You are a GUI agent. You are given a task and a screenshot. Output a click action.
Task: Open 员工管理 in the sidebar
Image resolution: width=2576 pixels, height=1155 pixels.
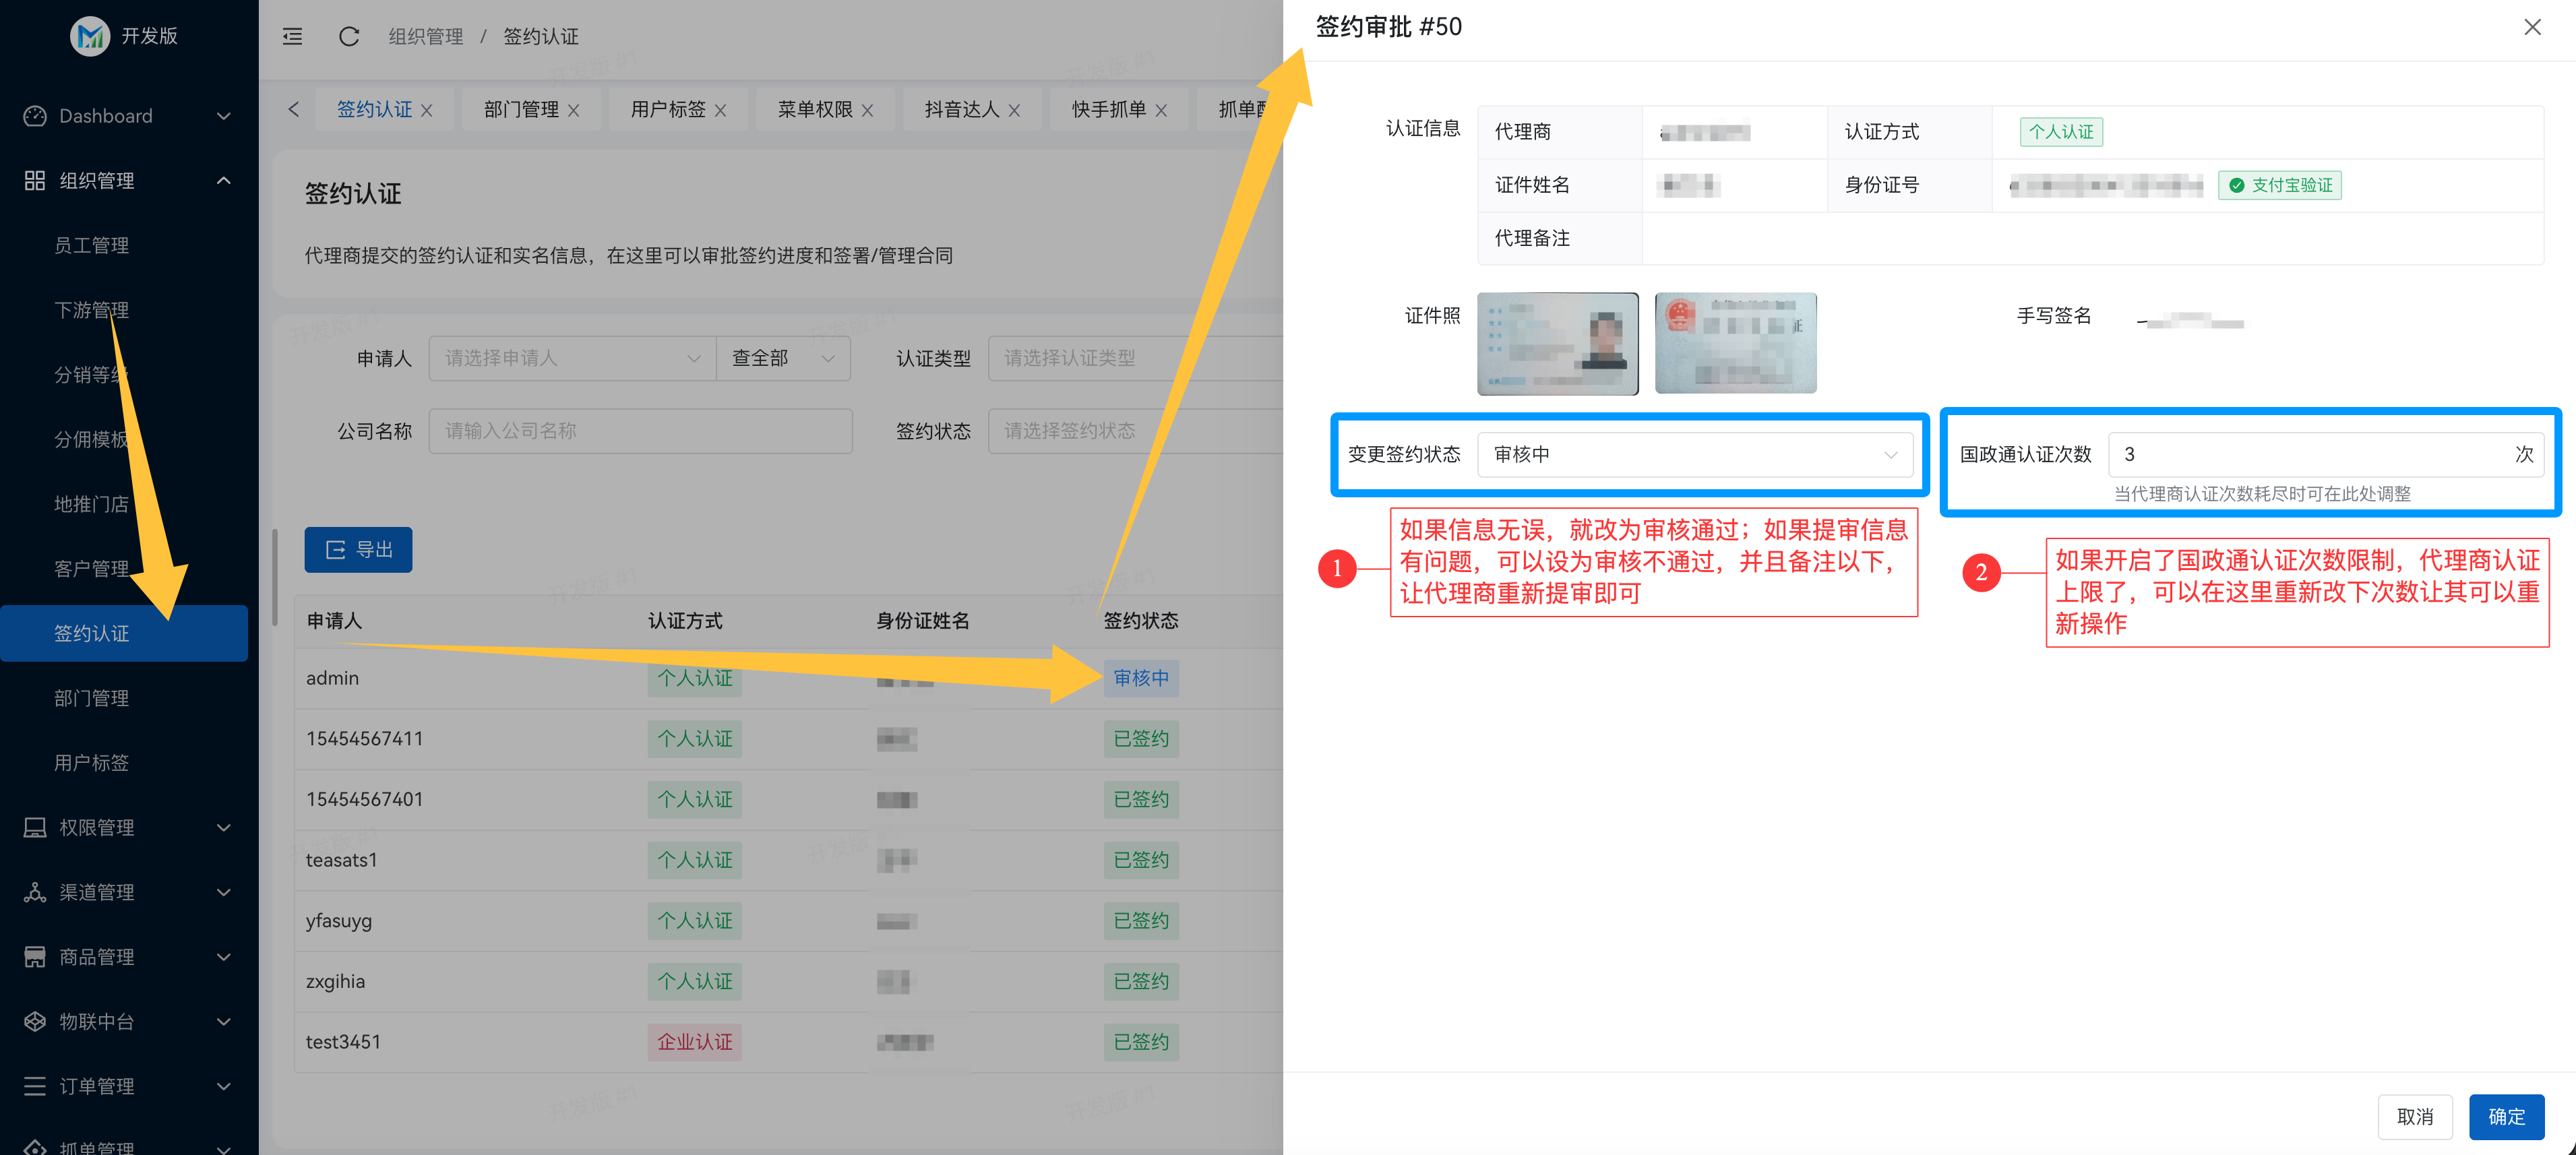coord(92,246)
